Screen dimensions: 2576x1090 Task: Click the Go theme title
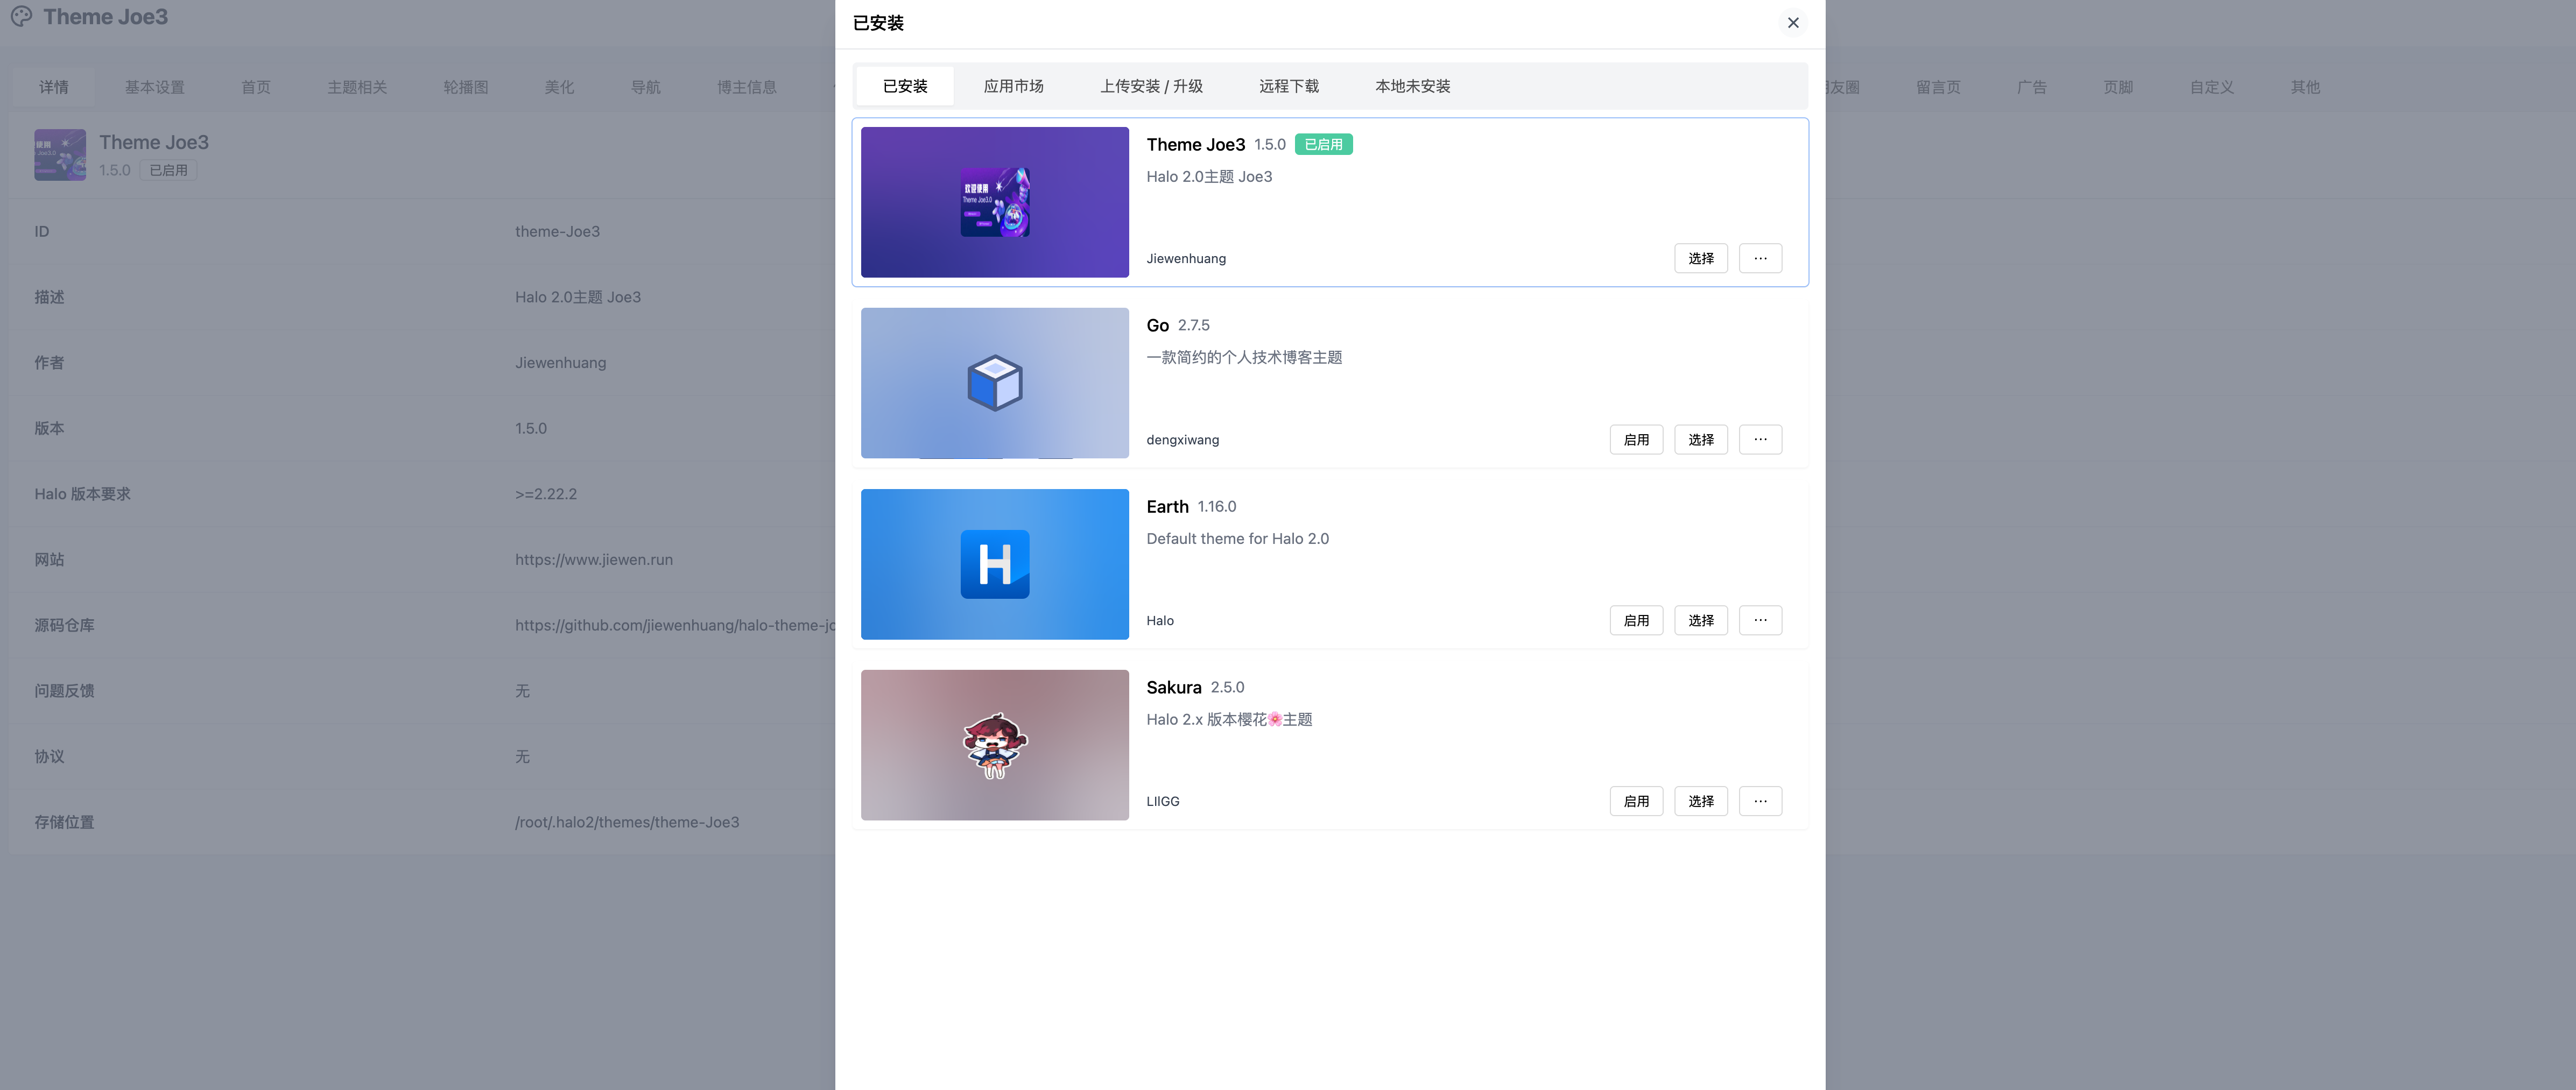coord(1157,325)
